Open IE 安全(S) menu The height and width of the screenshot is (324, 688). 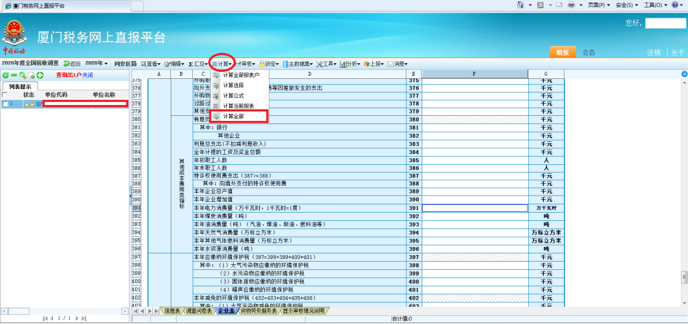[627, 5]
